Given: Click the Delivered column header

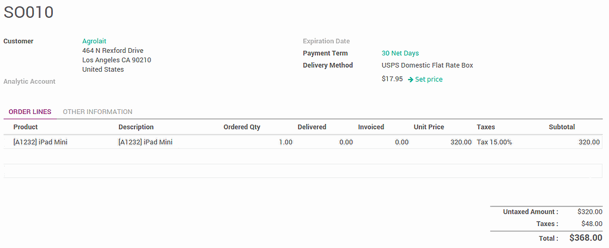Looking at the screenshot, I should [x=312, y=127].
